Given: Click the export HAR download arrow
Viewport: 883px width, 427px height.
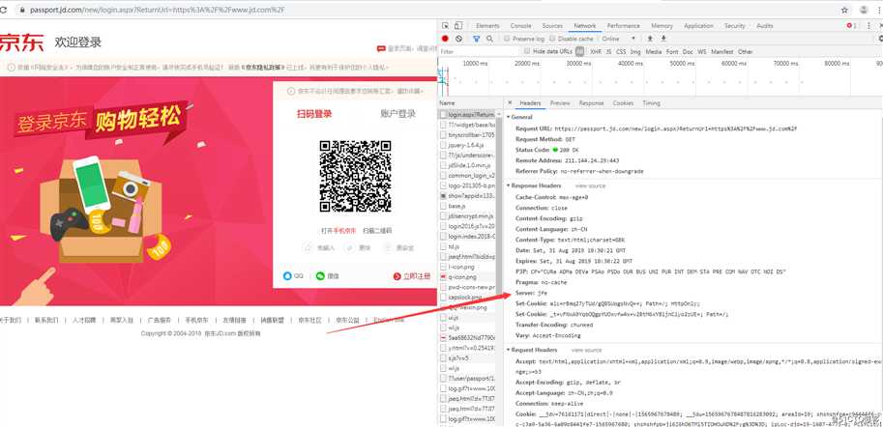Looking at the screenshot, I should point(663,39).
